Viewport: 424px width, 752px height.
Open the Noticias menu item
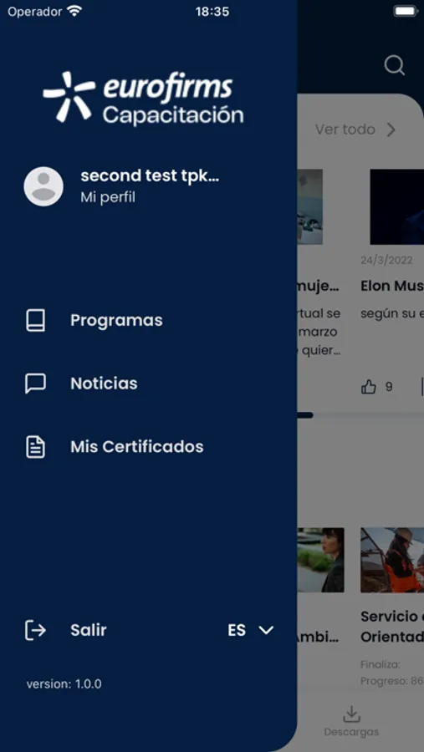click(105, 384)
